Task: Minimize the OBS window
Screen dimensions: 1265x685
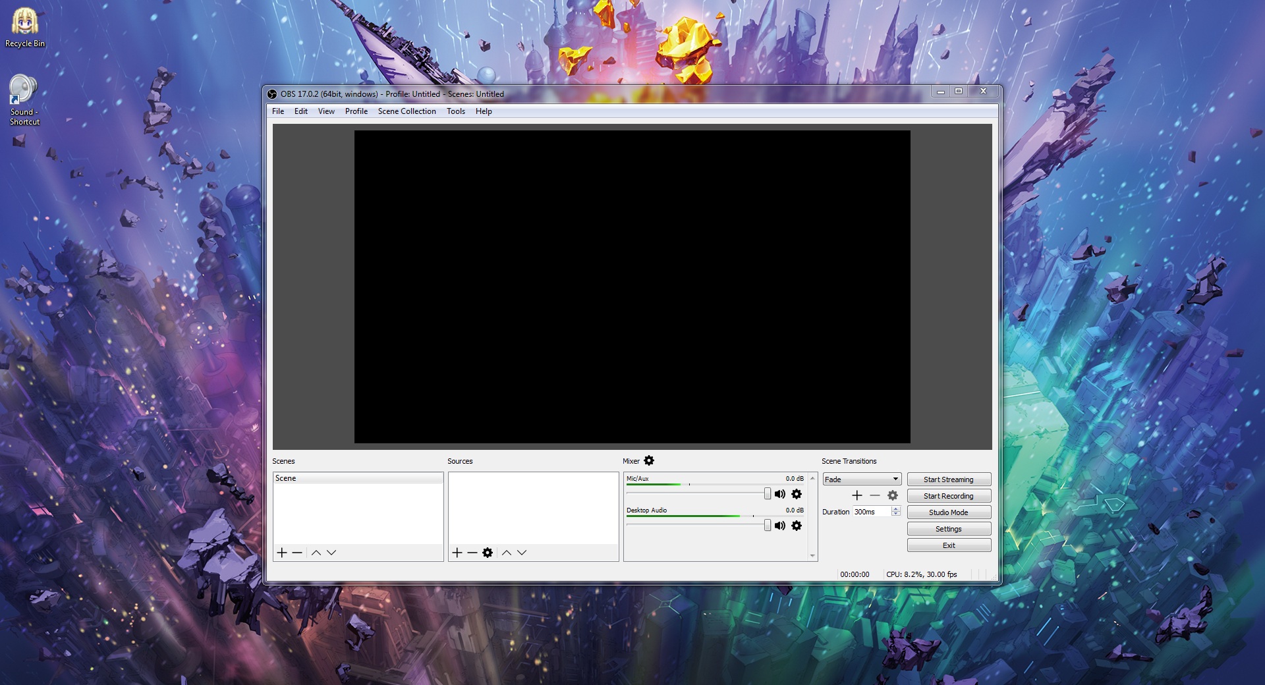Action: pyautogui.click(x=941, y=92)
